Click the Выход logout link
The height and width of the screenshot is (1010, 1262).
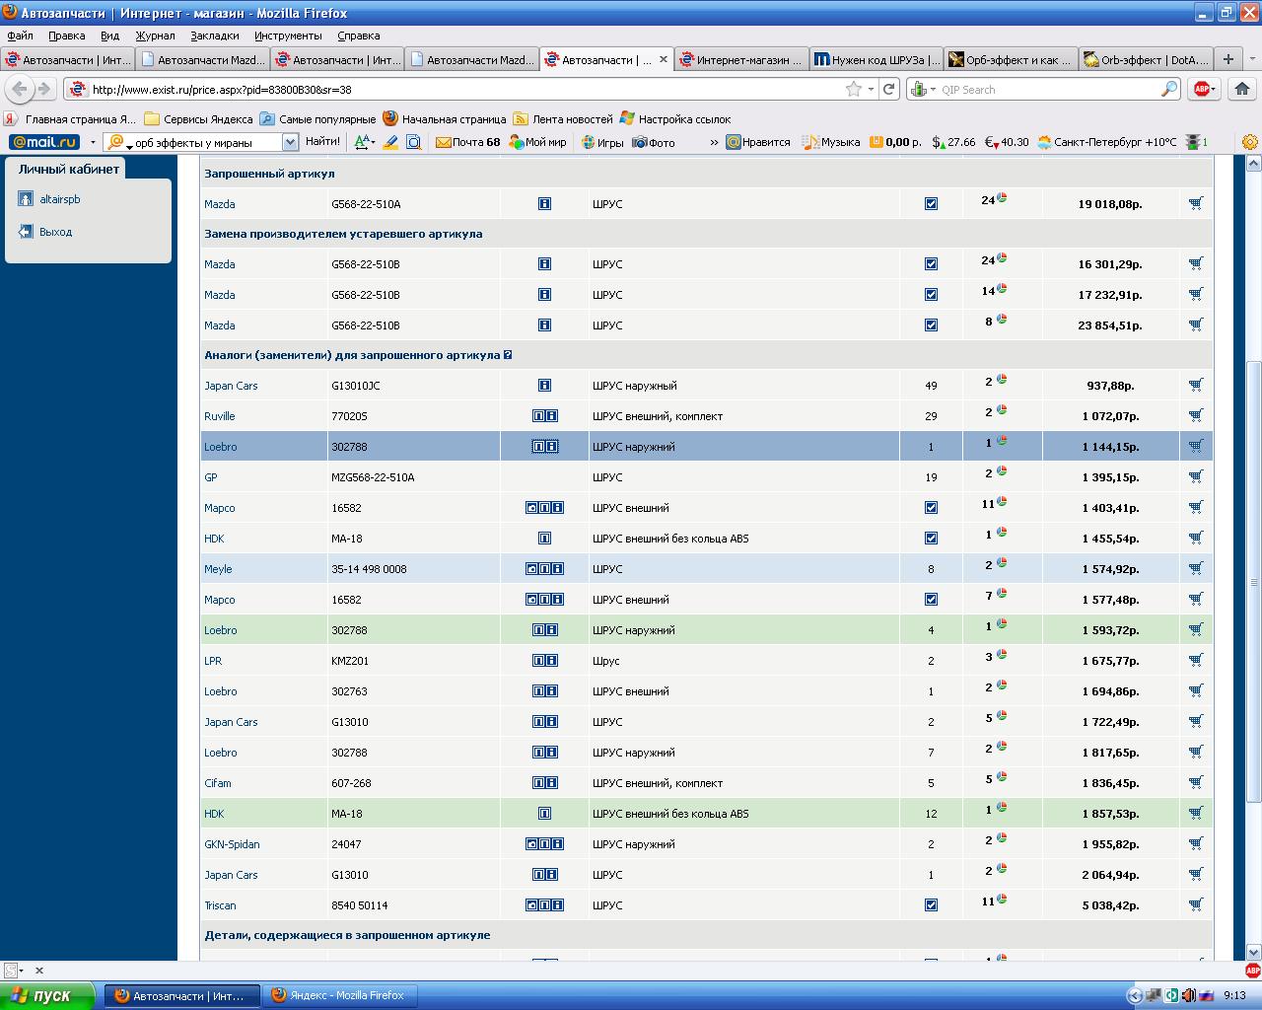pos(55,232)
